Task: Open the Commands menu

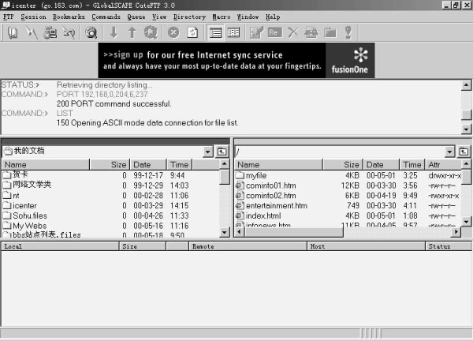Action: pyautogui.click(x=106, y=17)
